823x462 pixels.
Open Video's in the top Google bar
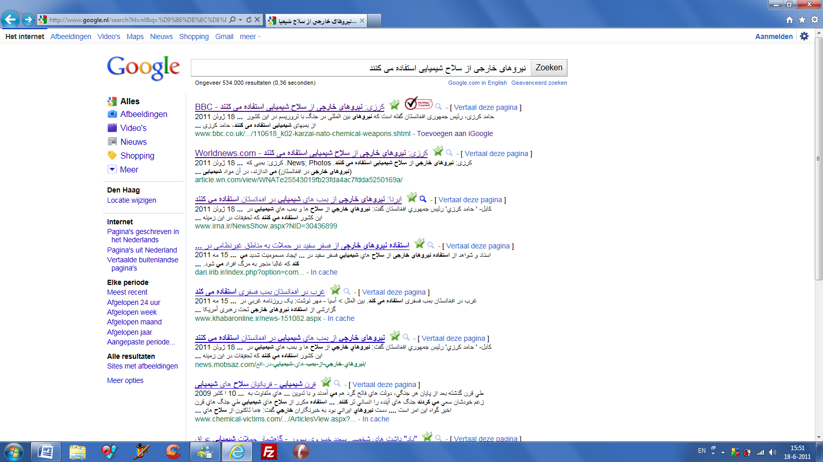tap(109, 36)
